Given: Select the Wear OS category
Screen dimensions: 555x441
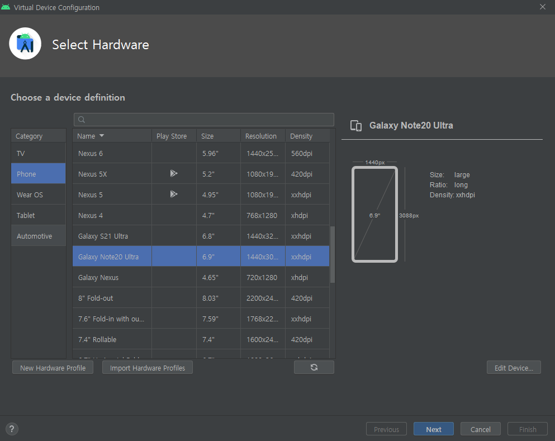Looking at the screenshot, I should click(x=38, y=195).
